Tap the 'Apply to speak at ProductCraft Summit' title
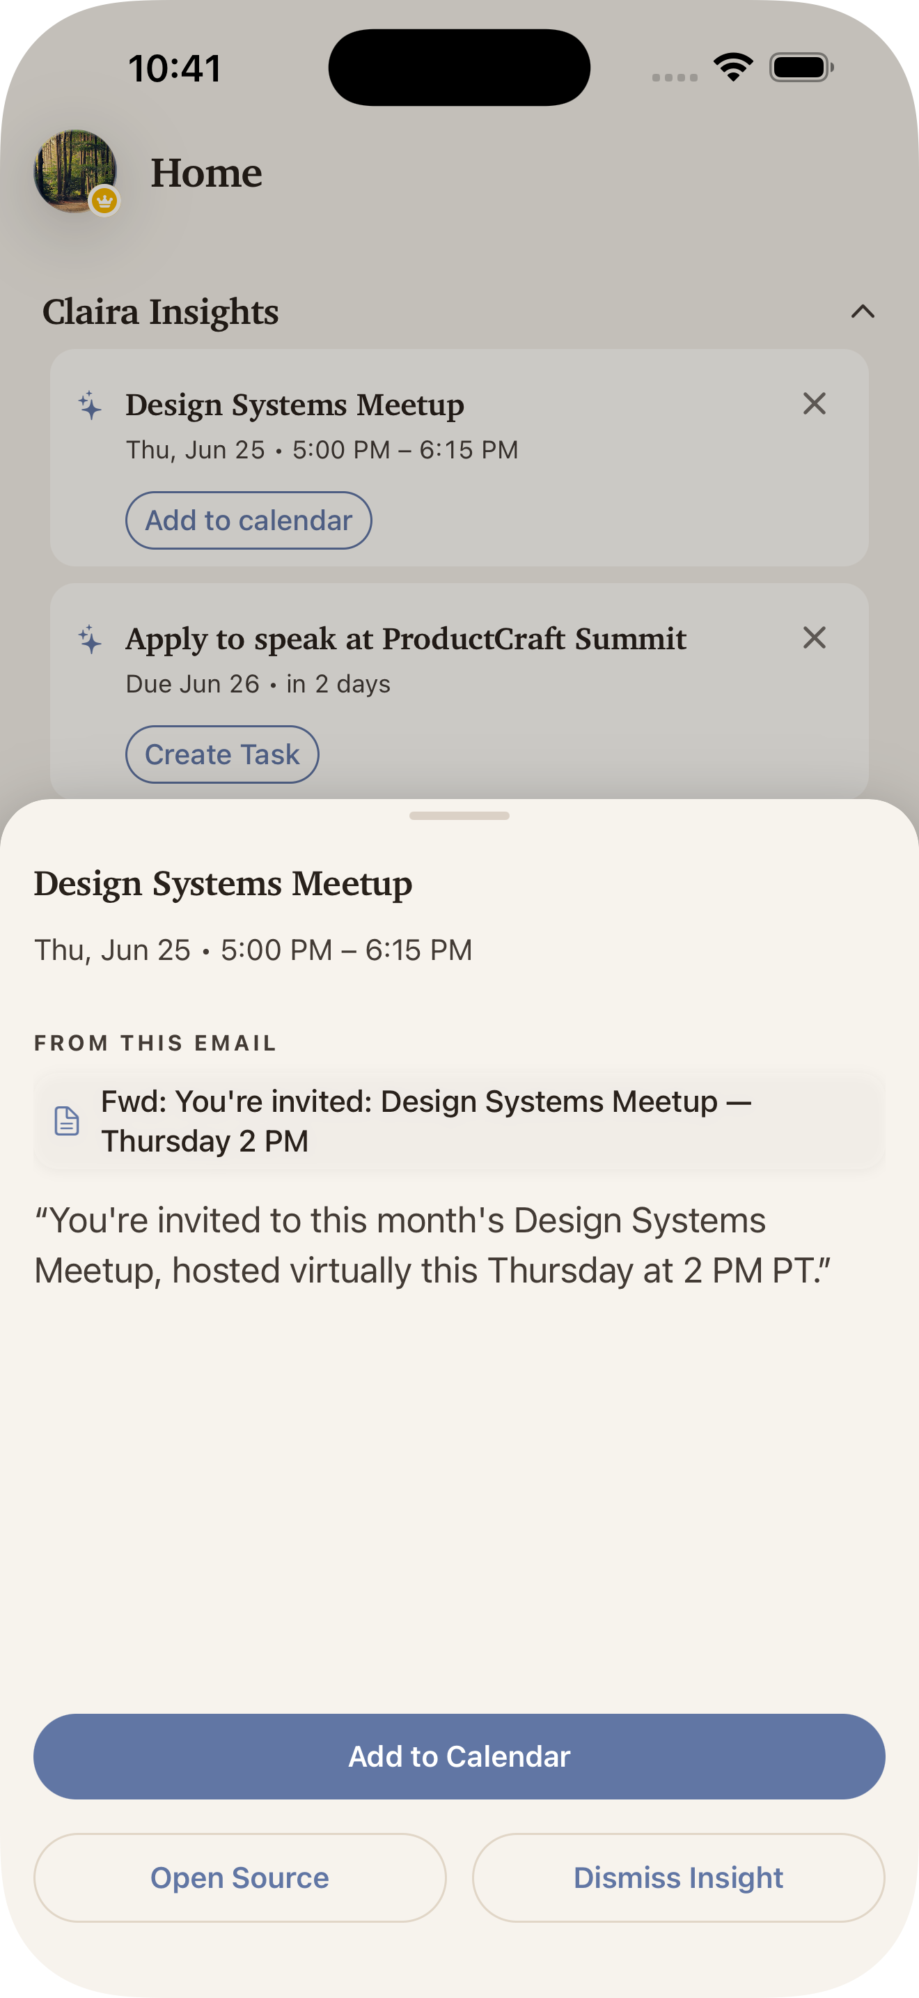Screen dimensions: 919x1998 click(406, 639)
